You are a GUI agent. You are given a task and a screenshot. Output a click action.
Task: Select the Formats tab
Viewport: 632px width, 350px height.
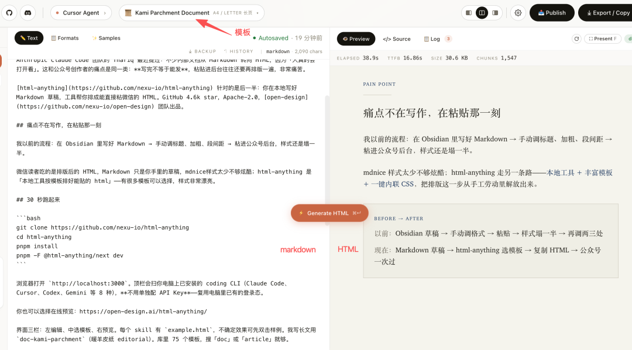65,38
